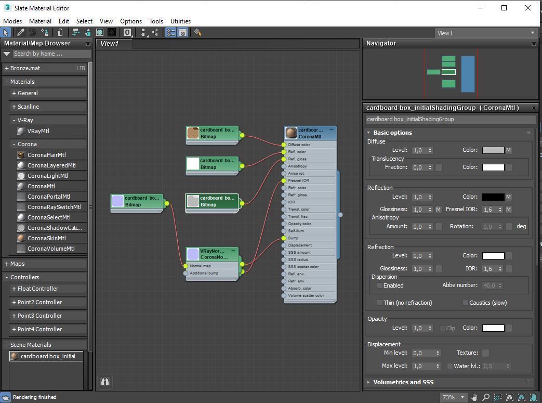The width and height of the screenshot is (542, 403).
Task: Toggle the Displacement Texture map slot
Action: click(486, 353)
